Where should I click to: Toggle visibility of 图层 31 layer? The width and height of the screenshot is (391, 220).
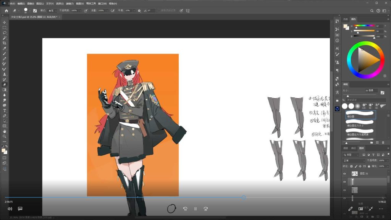(x=345, y=174)
